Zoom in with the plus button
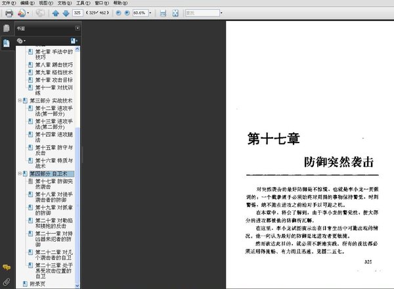The width and height of the screenshot is (394, 289). (127, 13)
